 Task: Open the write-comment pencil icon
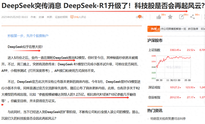point(182,17)
